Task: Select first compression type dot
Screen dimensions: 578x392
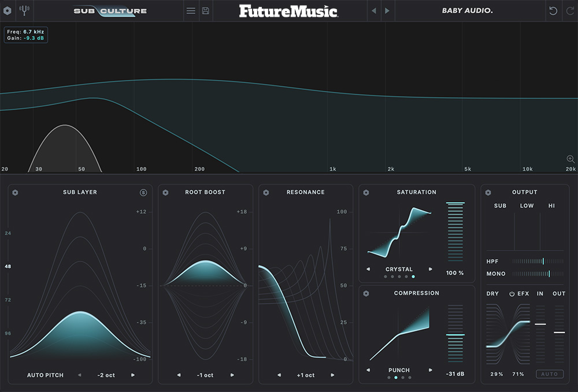Action: [x=389, y=377]
